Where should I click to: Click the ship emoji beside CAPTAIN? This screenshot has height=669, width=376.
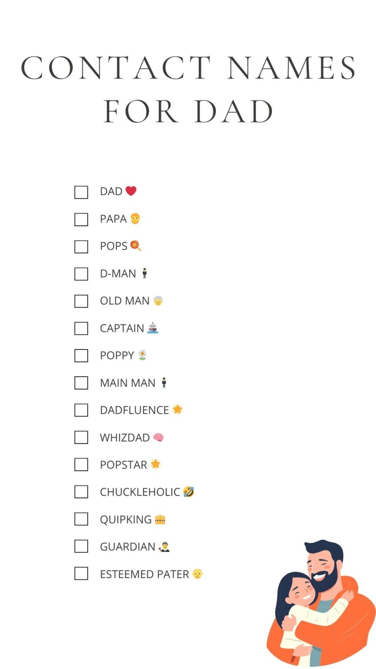coord(152,328)
